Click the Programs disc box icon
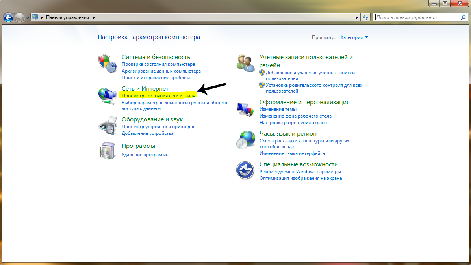471x265 pixels. pyautogui.click(x=107, y=151)
